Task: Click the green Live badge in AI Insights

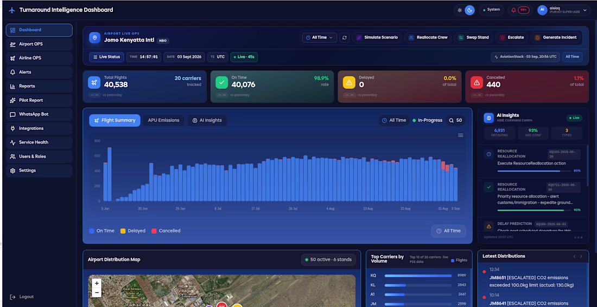Action: pyautogui.click(x=574, y=118)
